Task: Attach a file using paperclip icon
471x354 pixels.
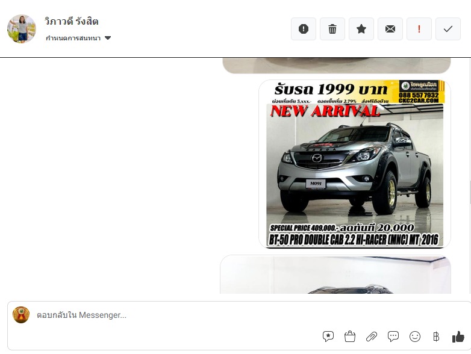Action: tap(372, 337)
